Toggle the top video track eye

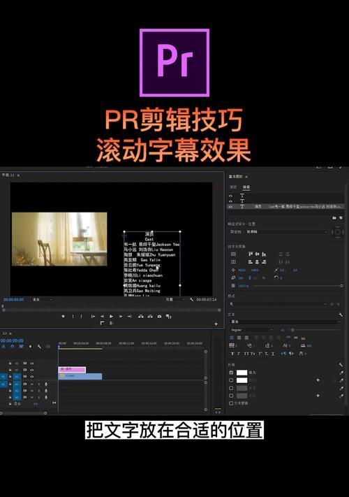[x=31, y=363]
